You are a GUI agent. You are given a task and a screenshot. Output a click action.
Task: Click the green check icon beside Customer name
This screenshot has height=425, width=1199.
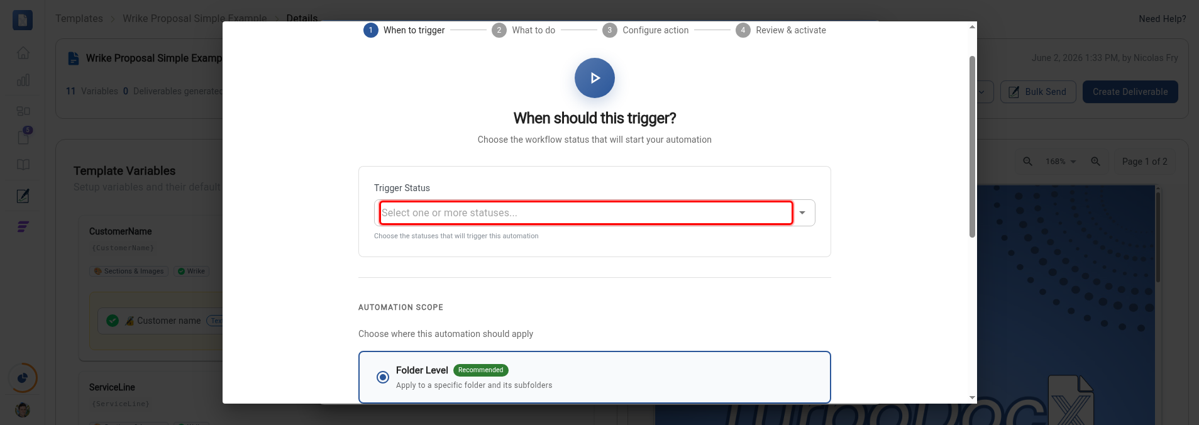tap(113, 321)
